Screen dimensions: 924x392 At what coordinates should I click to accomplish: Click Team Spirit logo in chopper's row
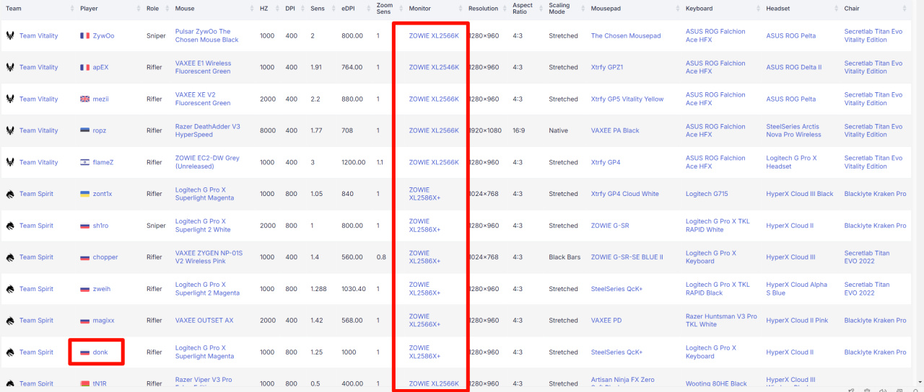10,257
